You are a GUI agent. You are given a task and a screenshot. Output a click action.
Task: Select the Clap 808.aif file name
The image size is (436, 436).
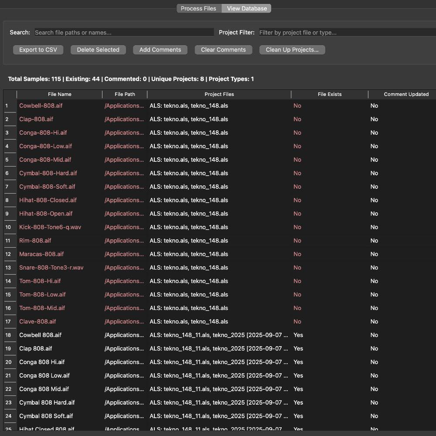[36, 348]
